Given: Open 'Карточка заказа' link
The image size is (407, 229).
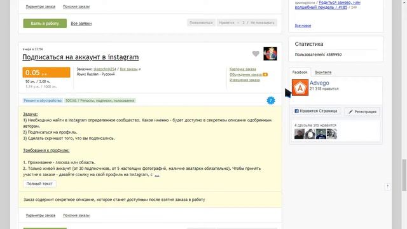Looking at the screenshot, I should pyautogui.click(x=243, y=69).
